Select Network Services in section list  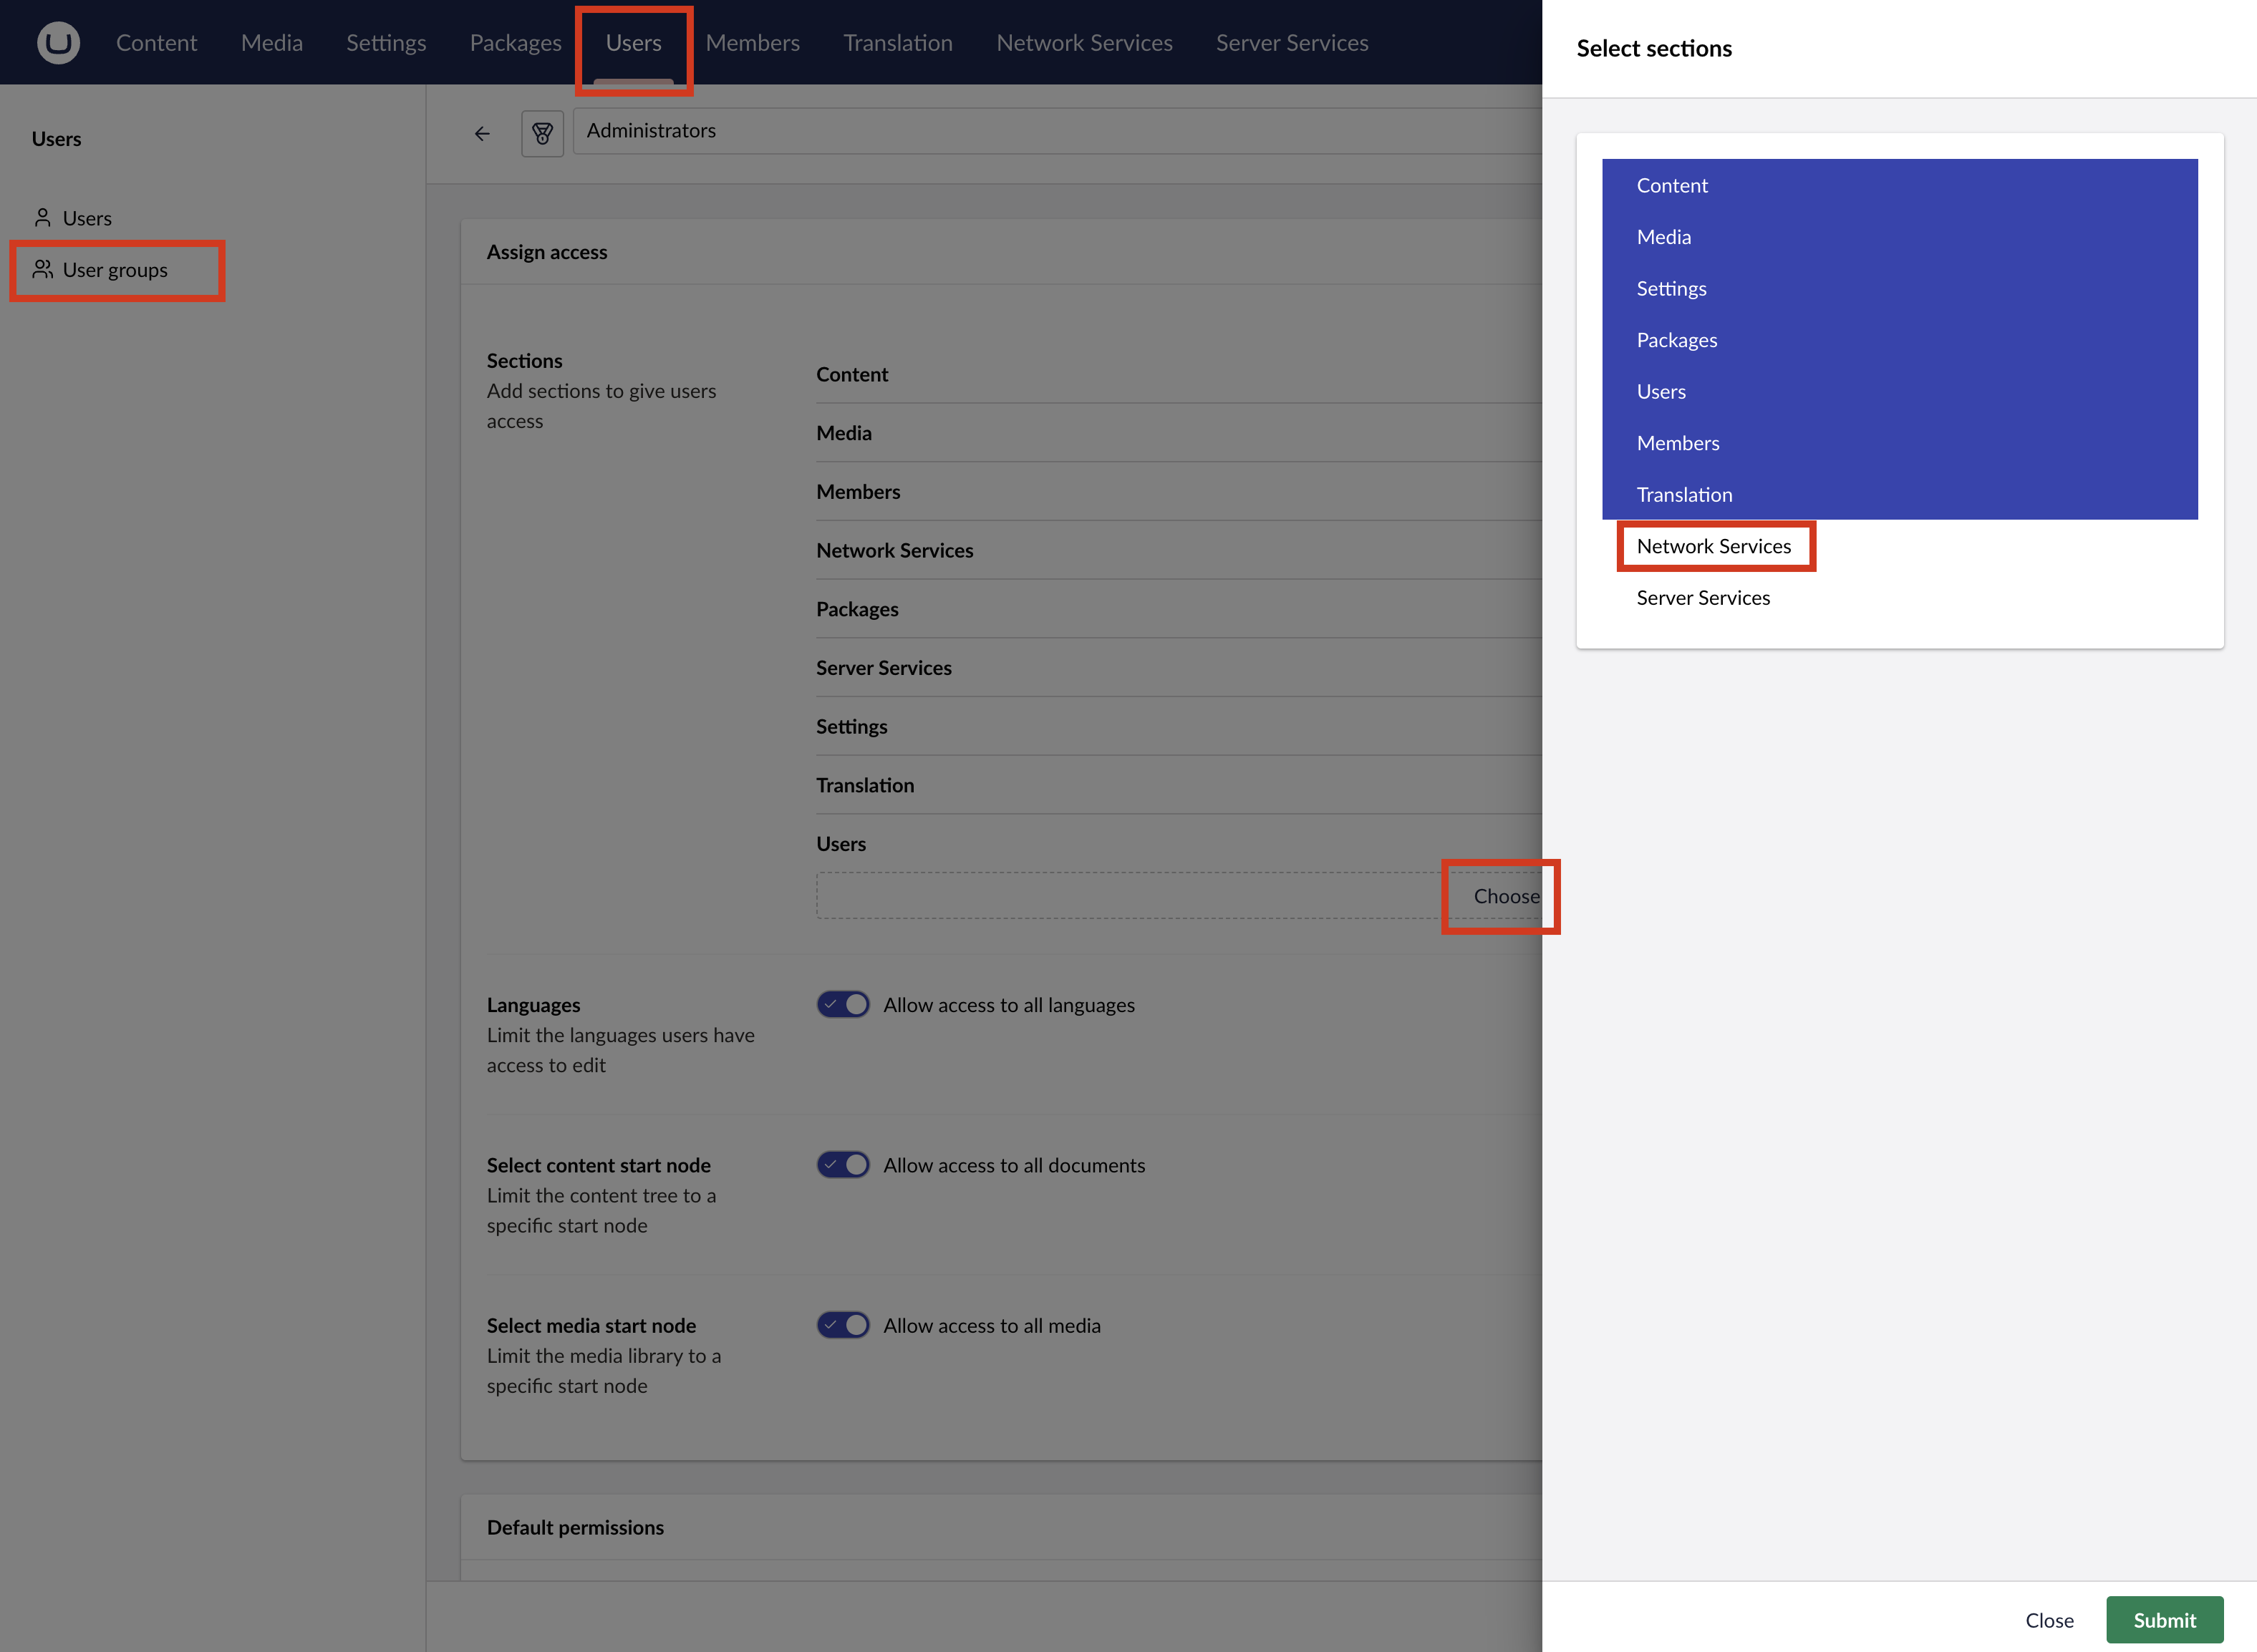pyautogui.click(x=1713, y=546)
